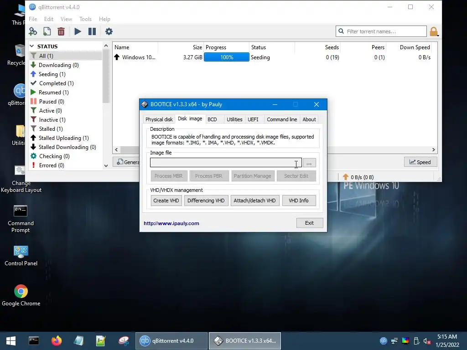Click the muted volume icon in the system tray
The width and height of the screenshot is (467, 350).
click(427, 341)
